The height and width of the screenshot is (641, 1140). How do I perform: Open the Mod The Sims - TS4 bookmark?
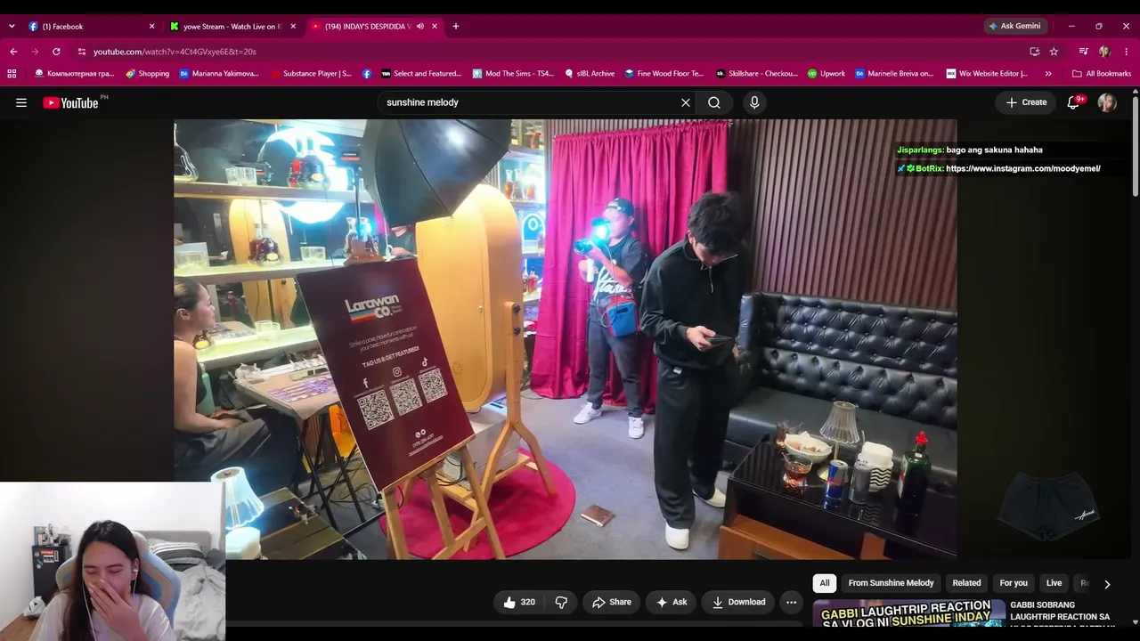click(x=513, y=74)
